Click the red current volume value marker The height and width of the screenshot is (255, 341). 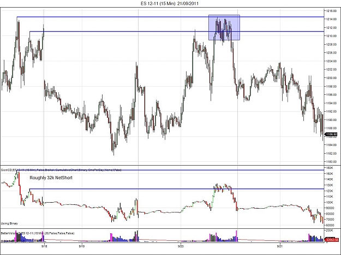pyautogui.click(x=332, y=240)
